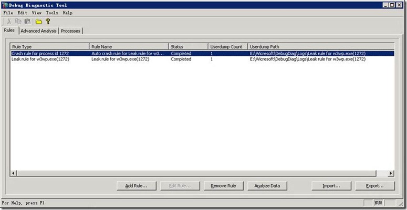Open the File menu
This screenshot has width=407, height=210.
(x=8, y=13)
